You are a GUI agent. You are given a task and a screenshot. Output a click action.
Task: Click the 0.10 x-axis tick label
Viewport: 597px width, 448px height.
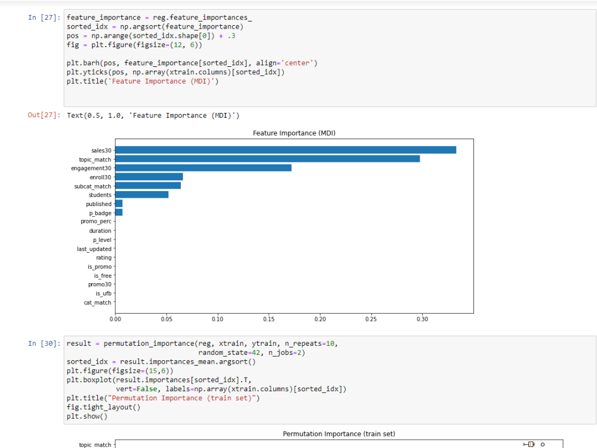click(218, 319)
